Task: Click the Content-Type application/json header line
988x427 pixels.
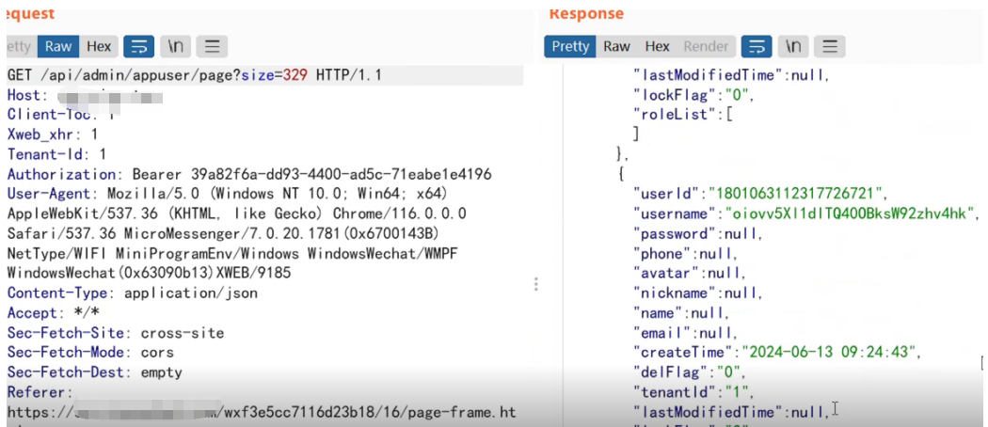Action: click(132, 293)
